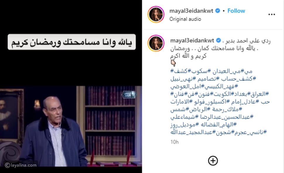This screenshot has height=173, width=284.
Task: Click the video frame of the man speaking
Action: [x=71, y=126]
